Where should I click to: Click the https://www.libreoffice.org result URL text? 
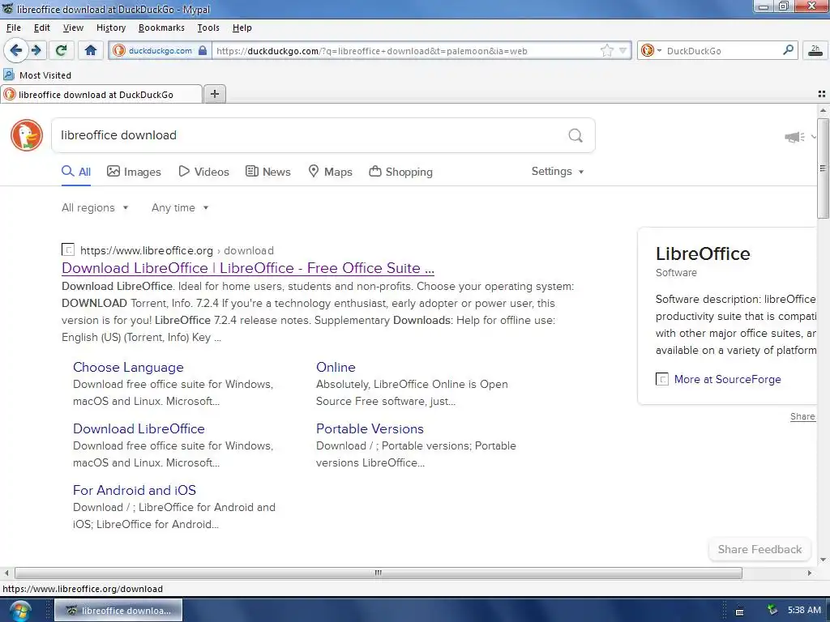point(147,250)
